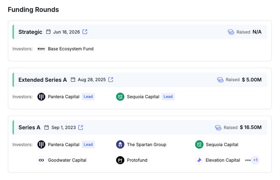
Task: Click the Aug 28, 2025 date
Action: pos(92,80)
